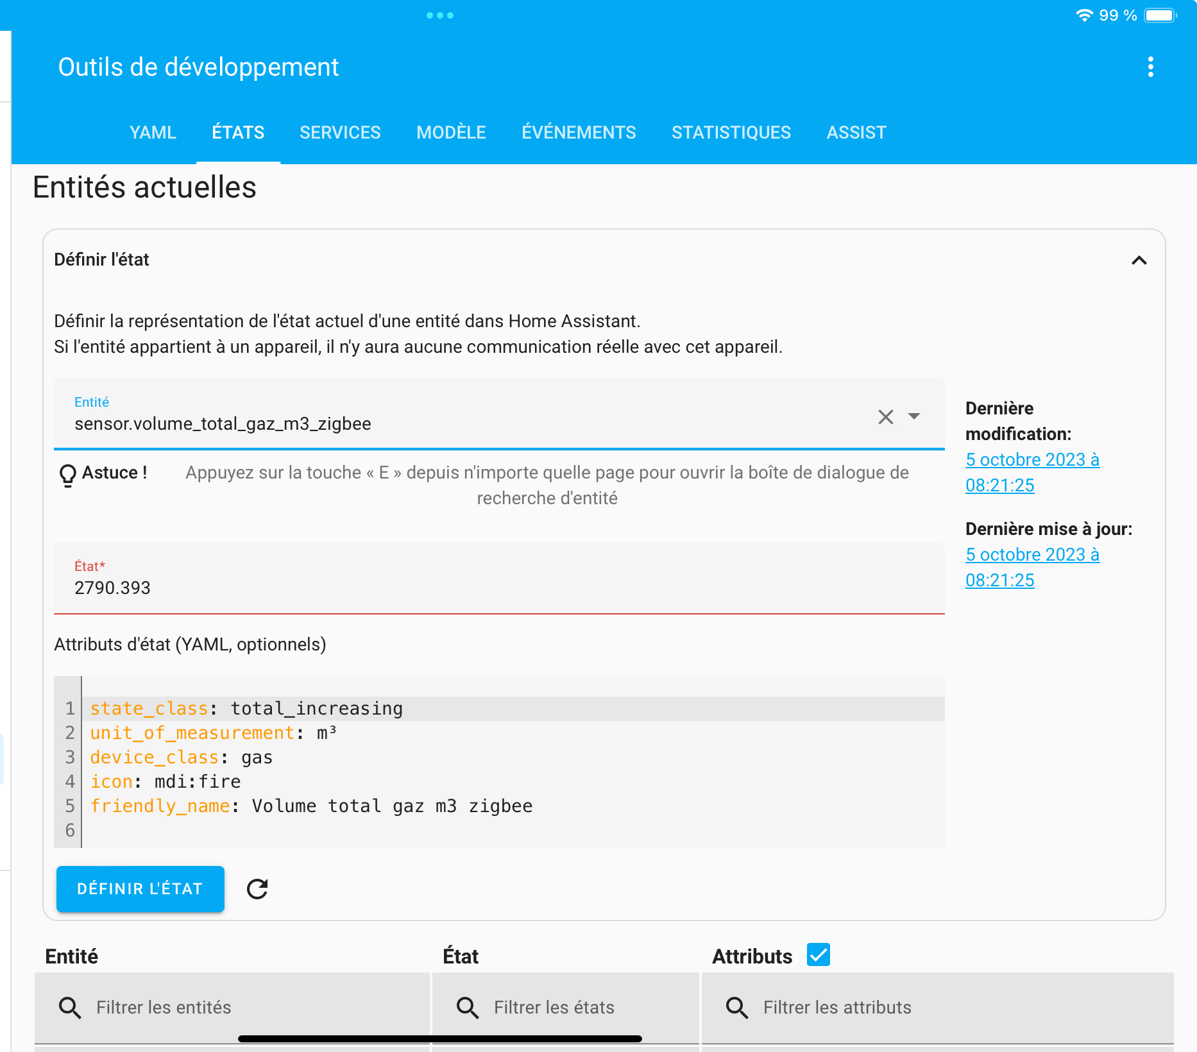
Task: Open the three-dot overflow menu
Action: pos(1150,67)
